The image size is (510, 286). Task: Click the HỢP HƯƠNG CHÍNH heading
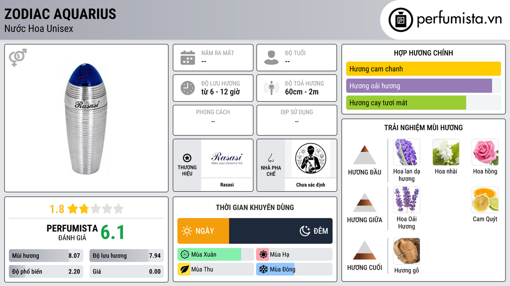(x=423, y=53)
